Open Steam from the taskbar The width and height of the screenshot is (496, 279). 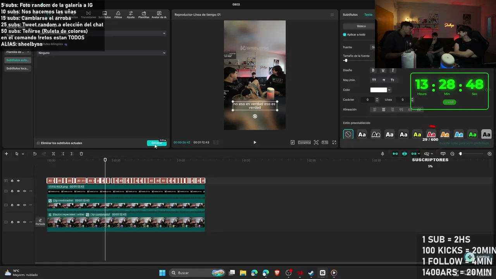[311, 273]
